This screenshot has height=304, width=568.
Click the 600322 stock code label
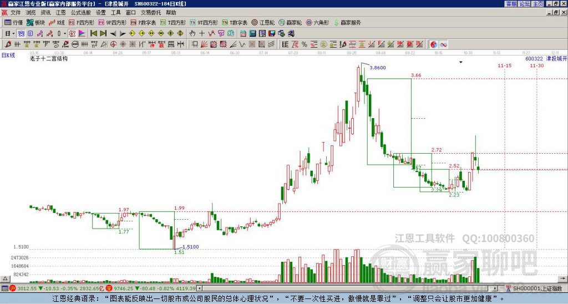534,58
